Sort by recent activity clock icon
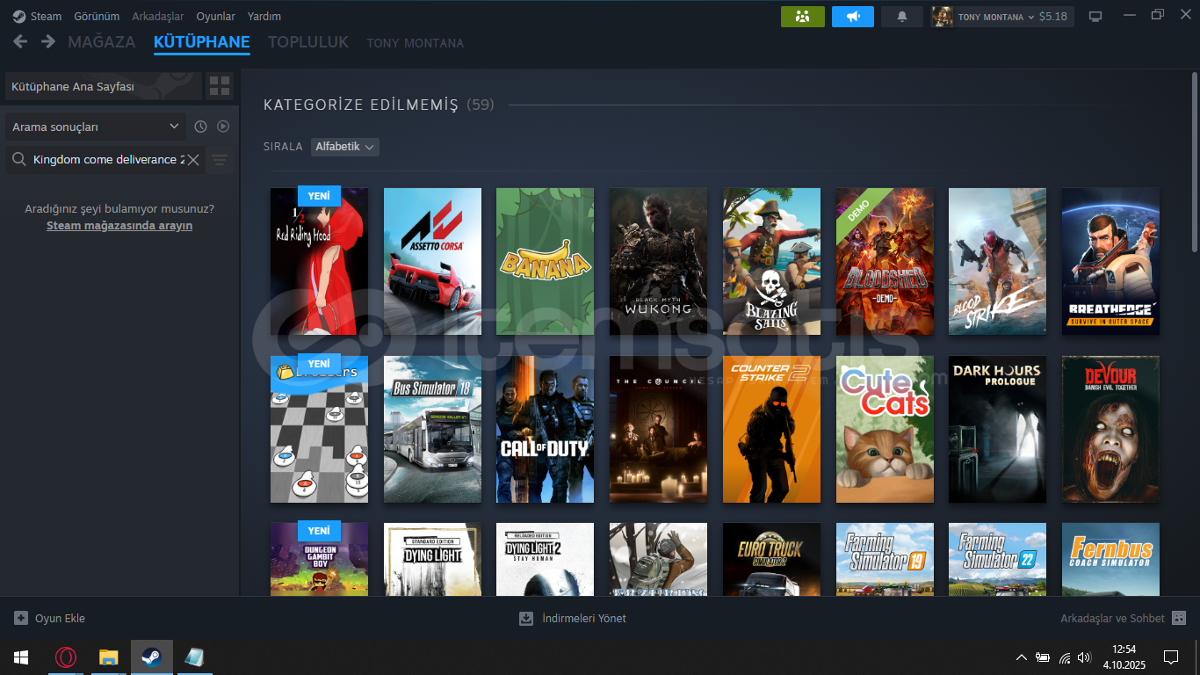The width and height of the screenshot is (1200, 675). click(200, 127)
